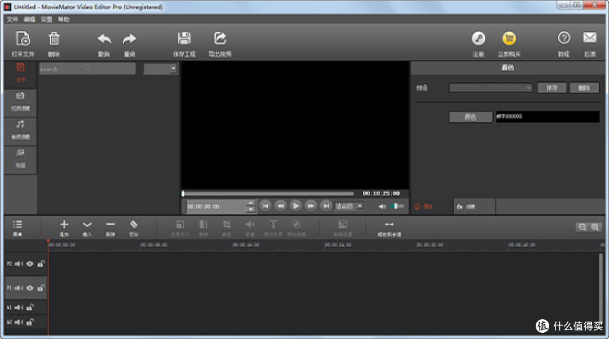Open the yellow shopping cart Buy Now icon
This screenshot has height=339, width=609.
coord(509,39)
